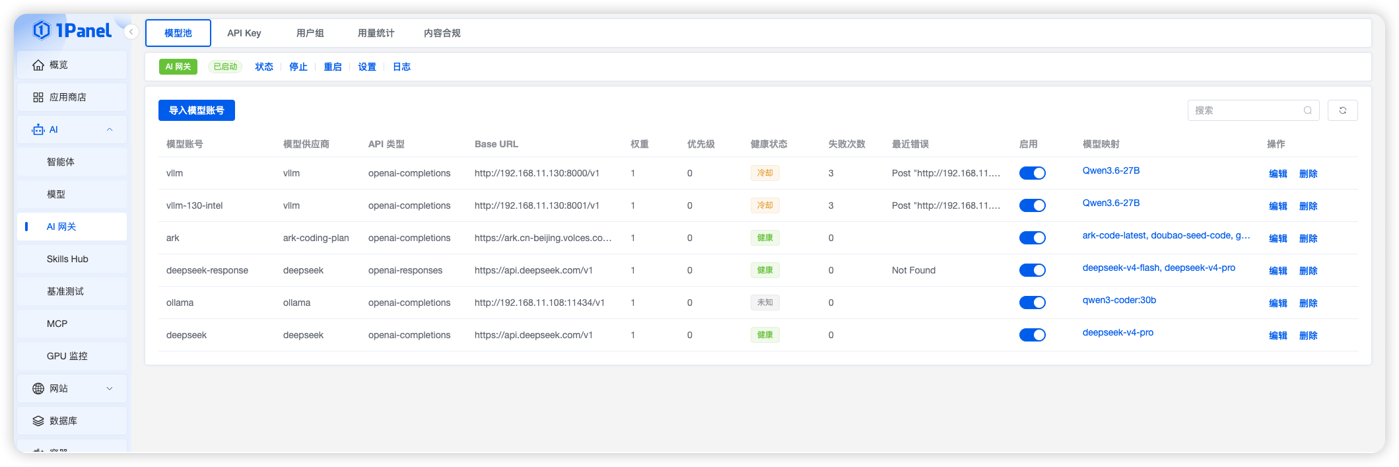Turn off the deepseek account switch
The image size is (1399, 467).
click(x=1032, y=335)
